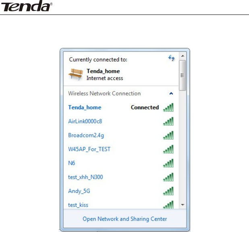Select the Andy_5G network
Viewport: 249px width, 232px height.
pyautogui.click(x=121, y=191)
